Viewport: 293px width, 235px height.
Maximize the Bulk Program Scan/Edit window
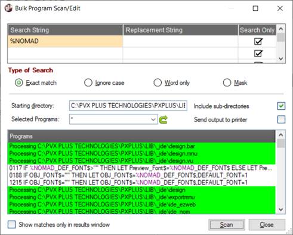point(255,8)
